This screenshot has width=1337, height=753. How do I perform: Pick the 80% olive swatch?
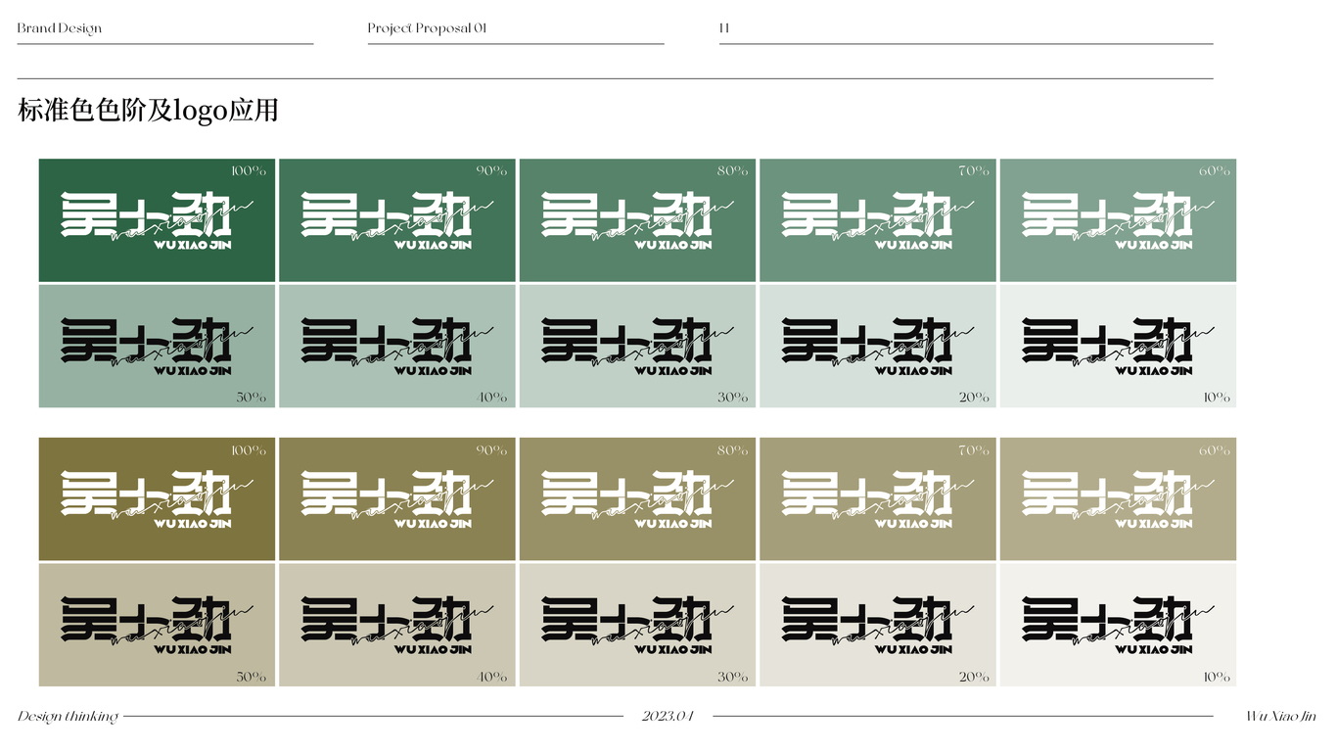coord(637,499)
